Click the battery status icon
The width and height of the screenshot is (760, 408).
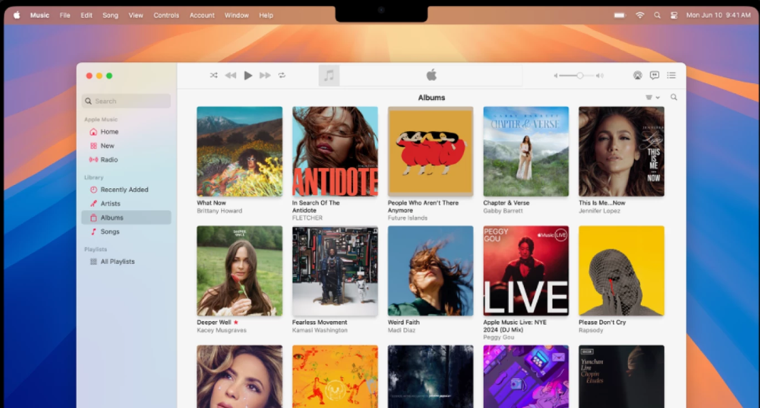click(x=620, y=15)
